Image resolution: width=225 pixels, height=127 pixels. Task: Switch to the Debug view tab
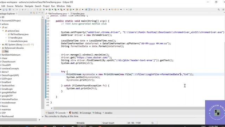[x=97, y=113]
